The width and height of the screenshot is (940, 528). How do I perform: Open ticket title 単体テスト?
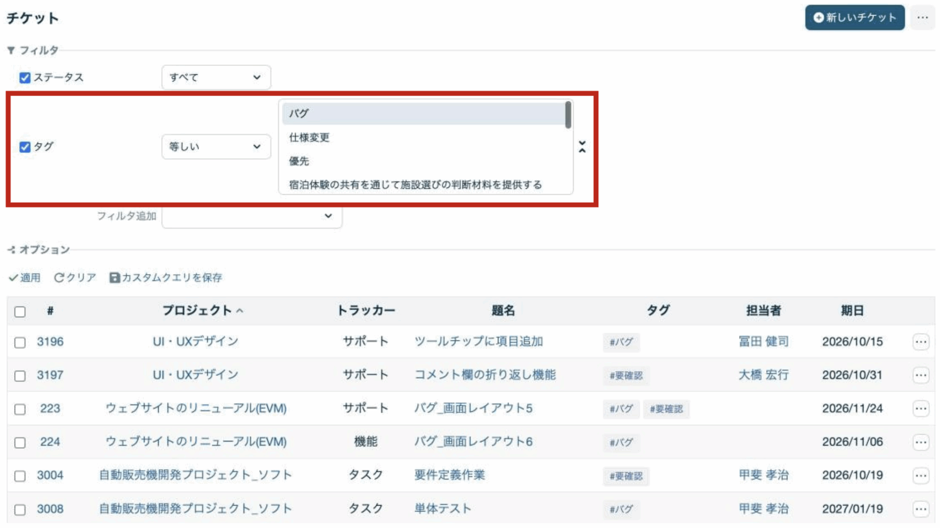coord(443,509)
